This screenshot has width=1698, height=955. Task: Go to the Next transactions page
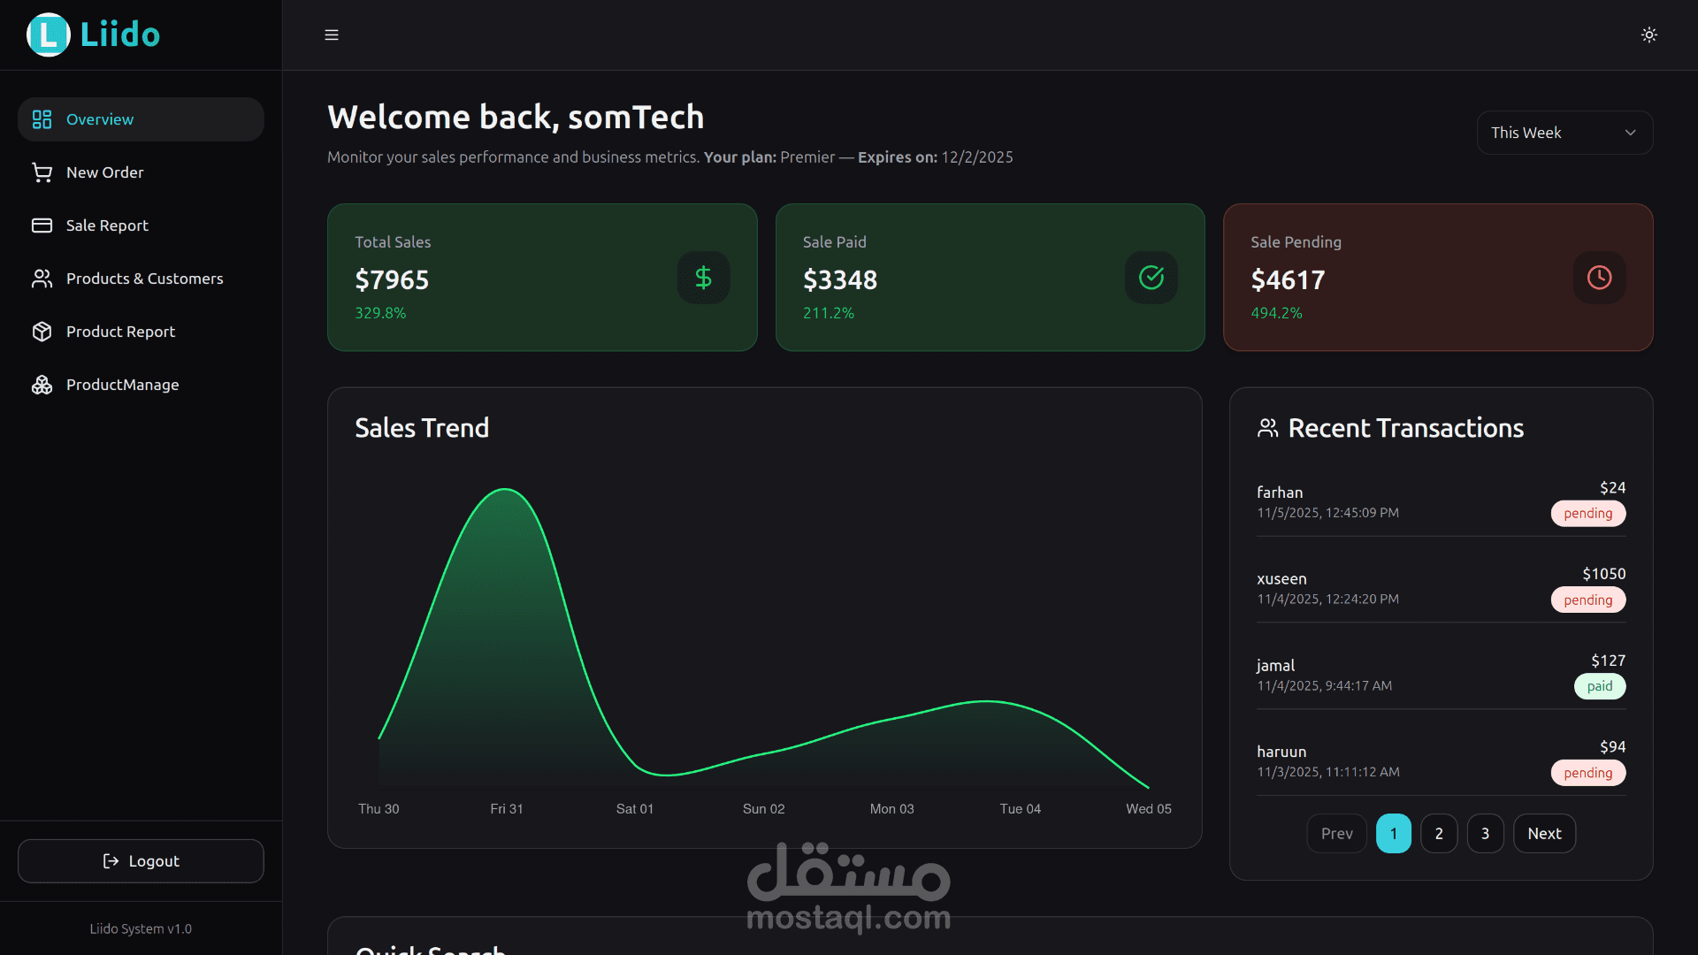(1544, 833)
